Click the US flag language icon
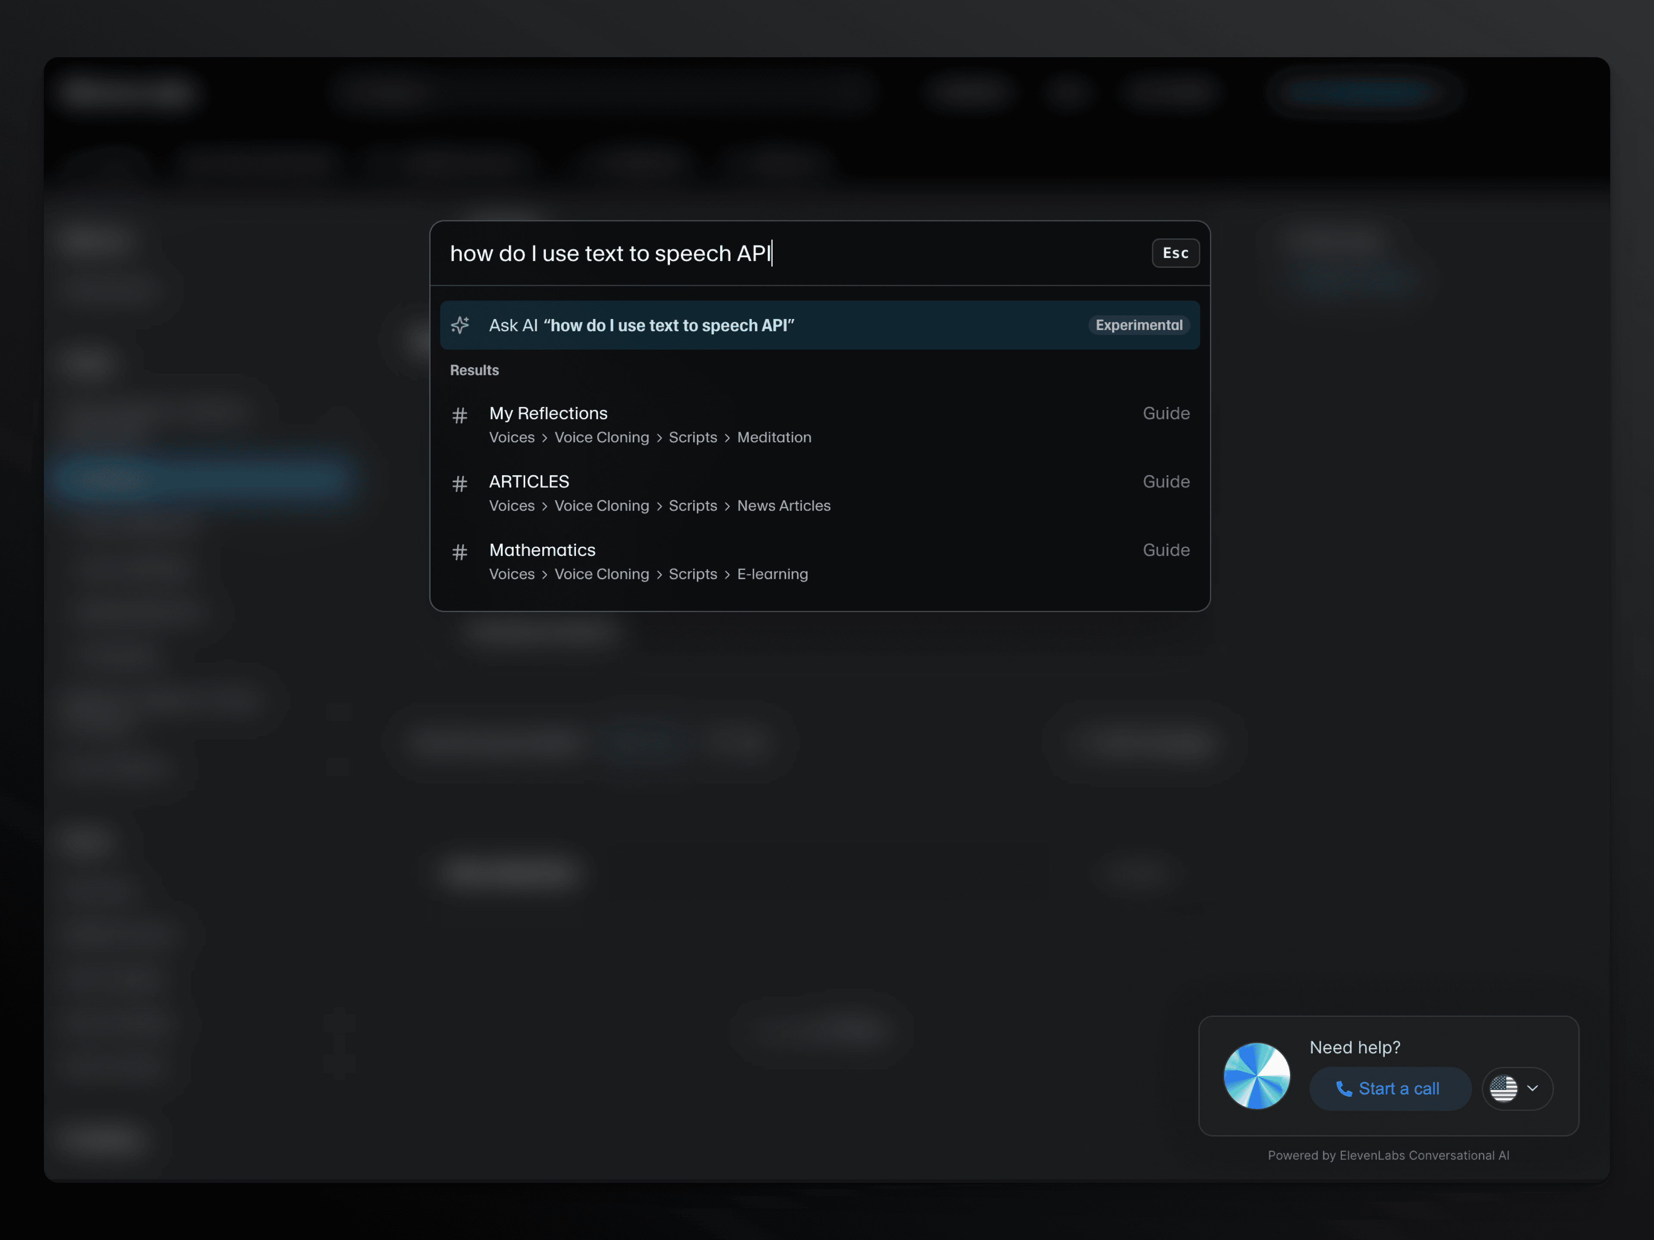 click(1503, 1088)
